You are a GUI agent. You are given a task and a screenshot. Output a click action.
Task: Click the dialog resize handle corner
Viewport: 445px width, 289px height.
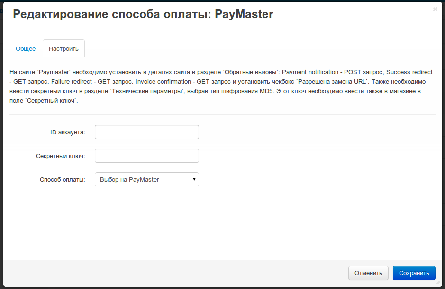[438, 282]
